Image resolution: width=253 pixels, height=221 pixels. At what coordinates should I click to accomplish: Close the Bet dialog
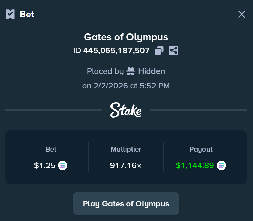pyautogui.click(x=242, y=14)
